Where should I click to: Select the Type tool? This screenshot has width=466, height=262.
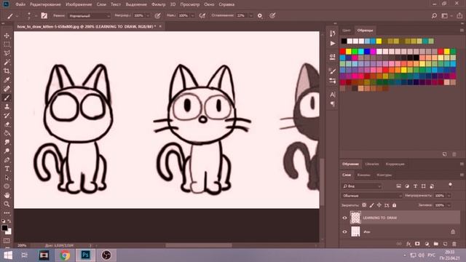[7, 169]
